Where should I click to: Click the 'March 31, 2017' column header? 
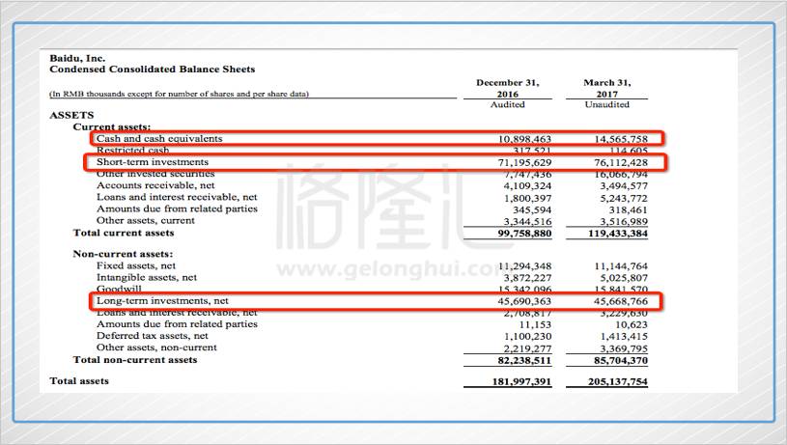[x=606, y=88]
